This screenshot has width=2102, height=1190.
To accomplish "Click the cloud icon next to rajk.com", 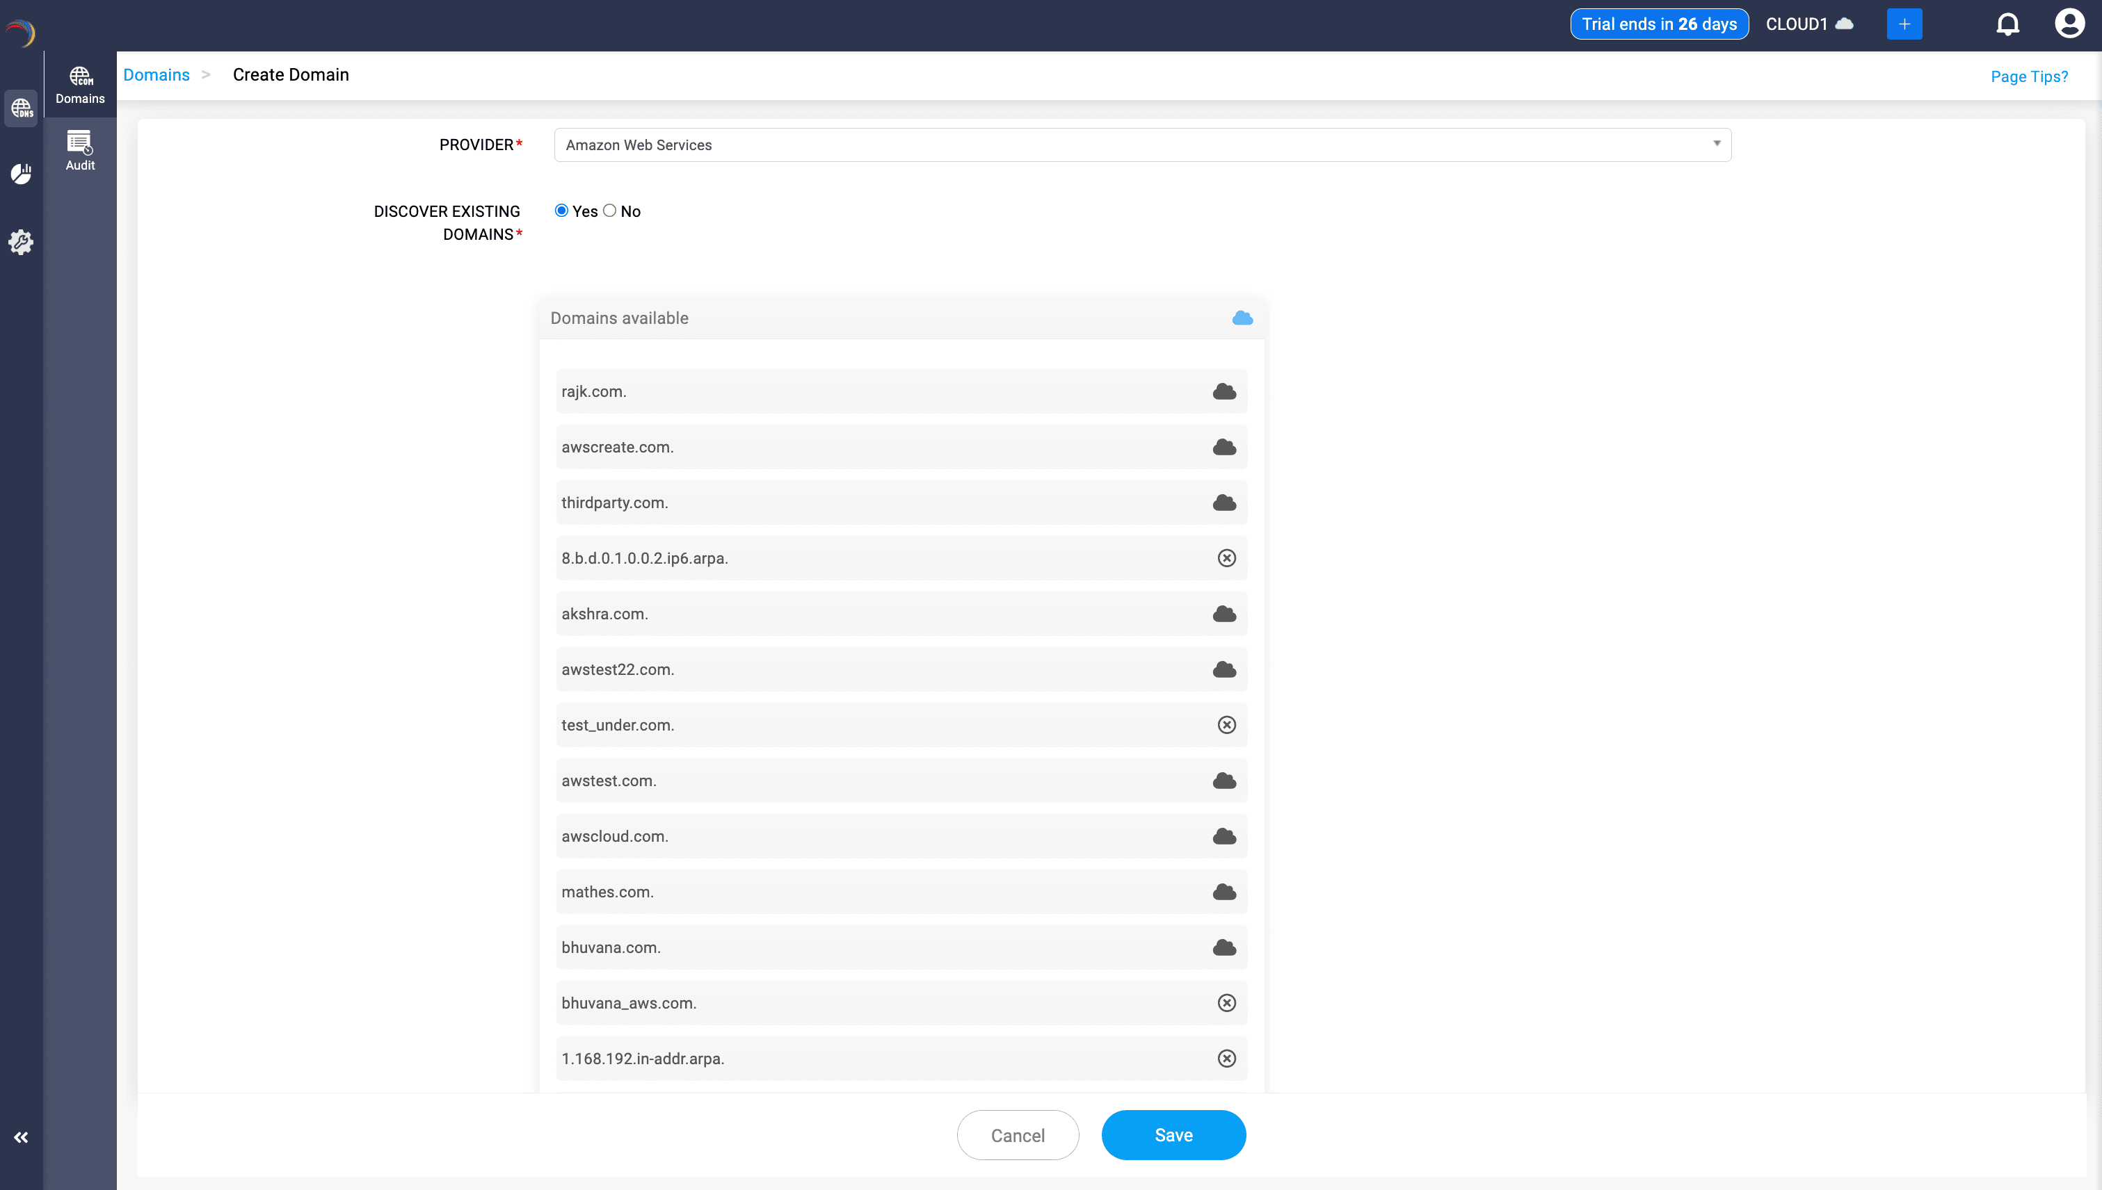I will point(1224,391).
